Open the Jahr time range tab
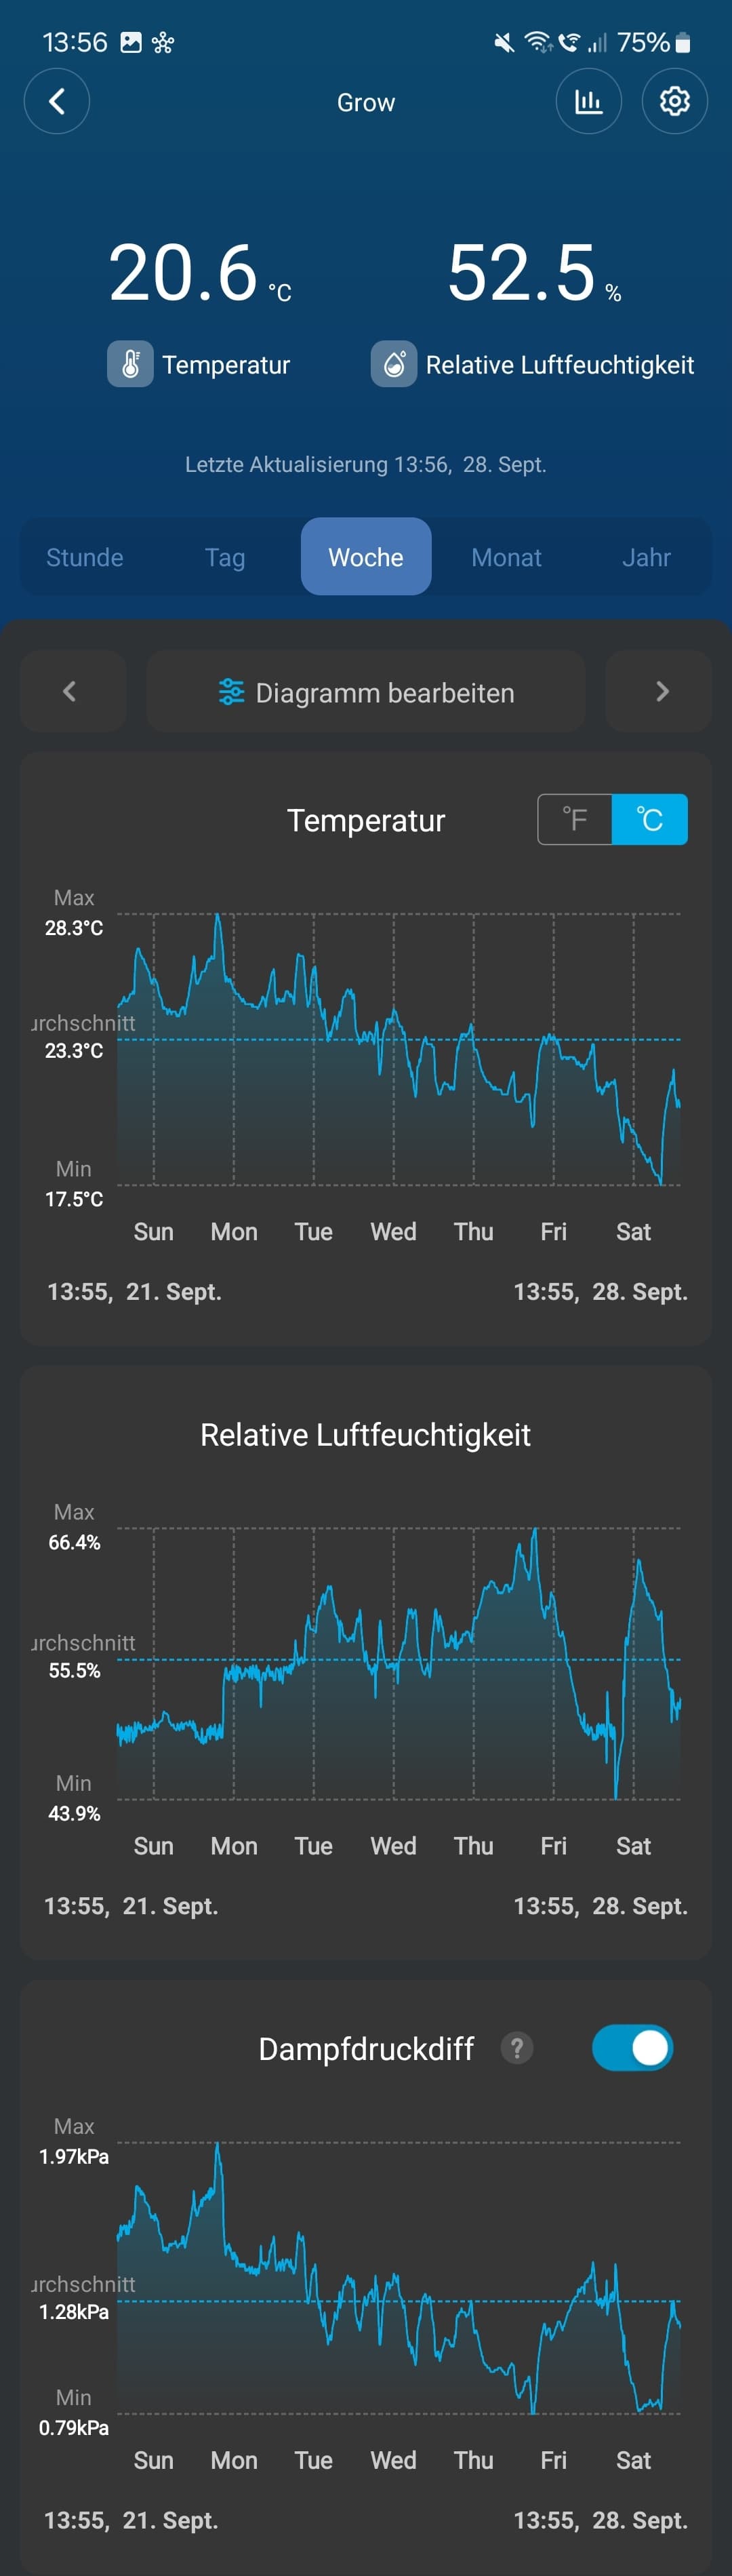732x2576 pixels. [646, 557]
